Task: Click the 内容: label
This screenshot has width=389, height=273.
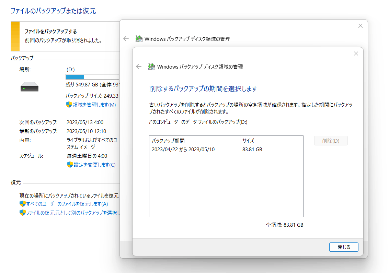Action: (x=25, y=140)
